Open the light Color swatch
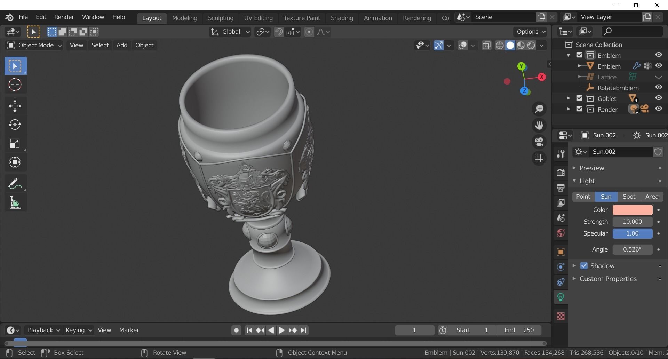Image resolution: width=668 pixels, height=359 pixels. (x=632, y=210)
